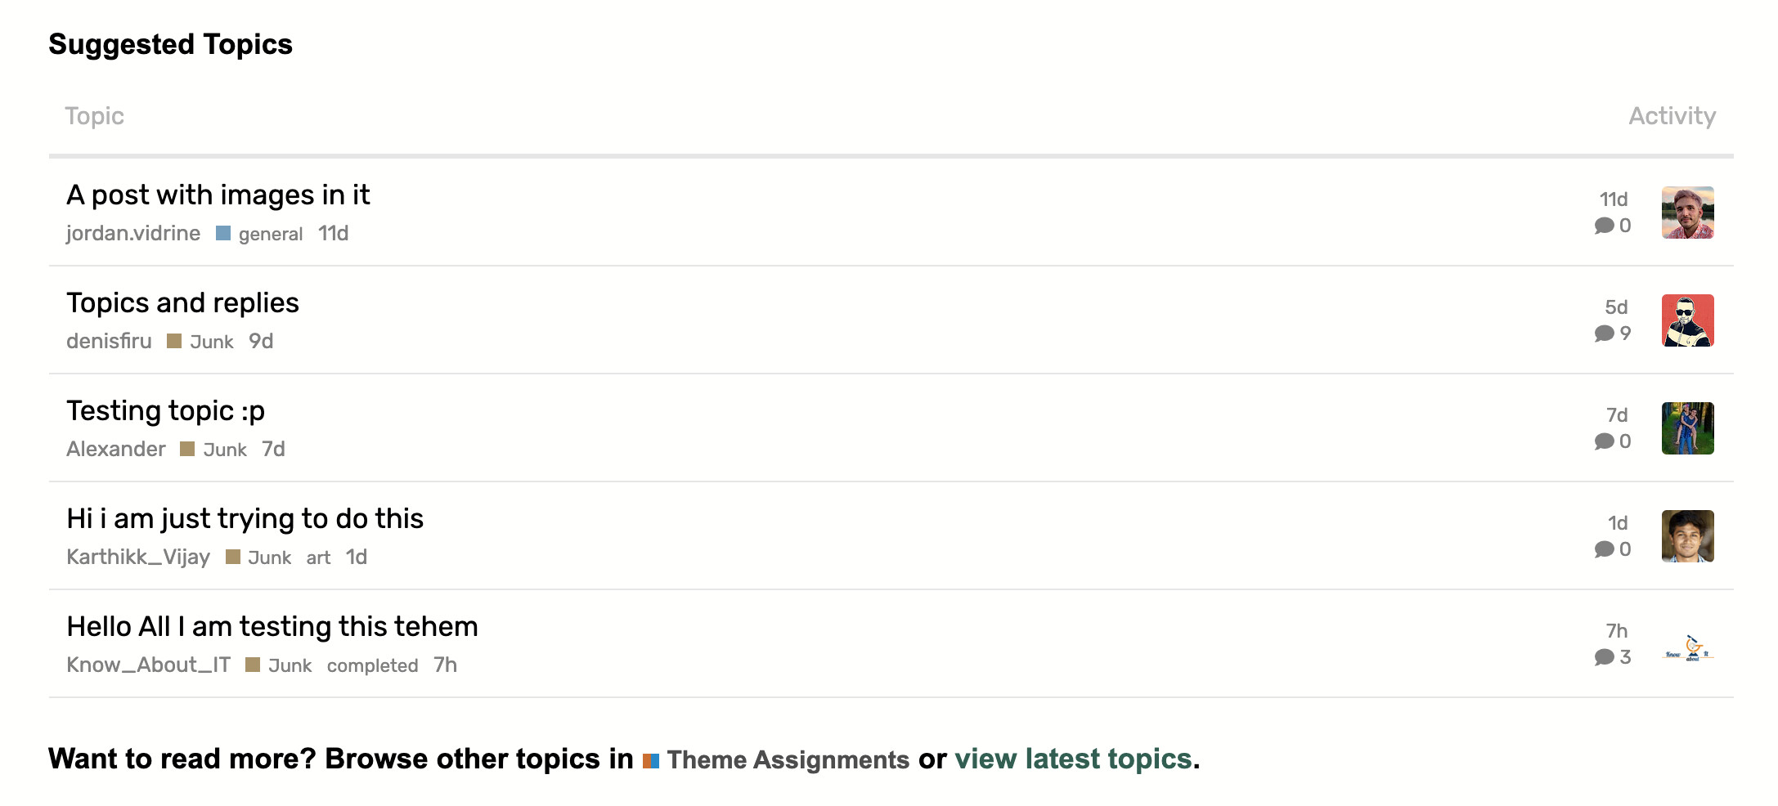This screenshot has height=806, width=1778.
Task: Open Alexander's avatar on Testing topic
Action: (1687, 428)
